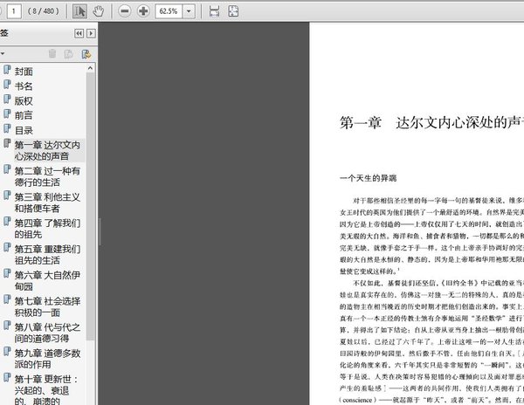Jump to 第四章 了解我们的祖先
Image resolution: width=524 pixels, height=405 pixels.
point(47,229)
